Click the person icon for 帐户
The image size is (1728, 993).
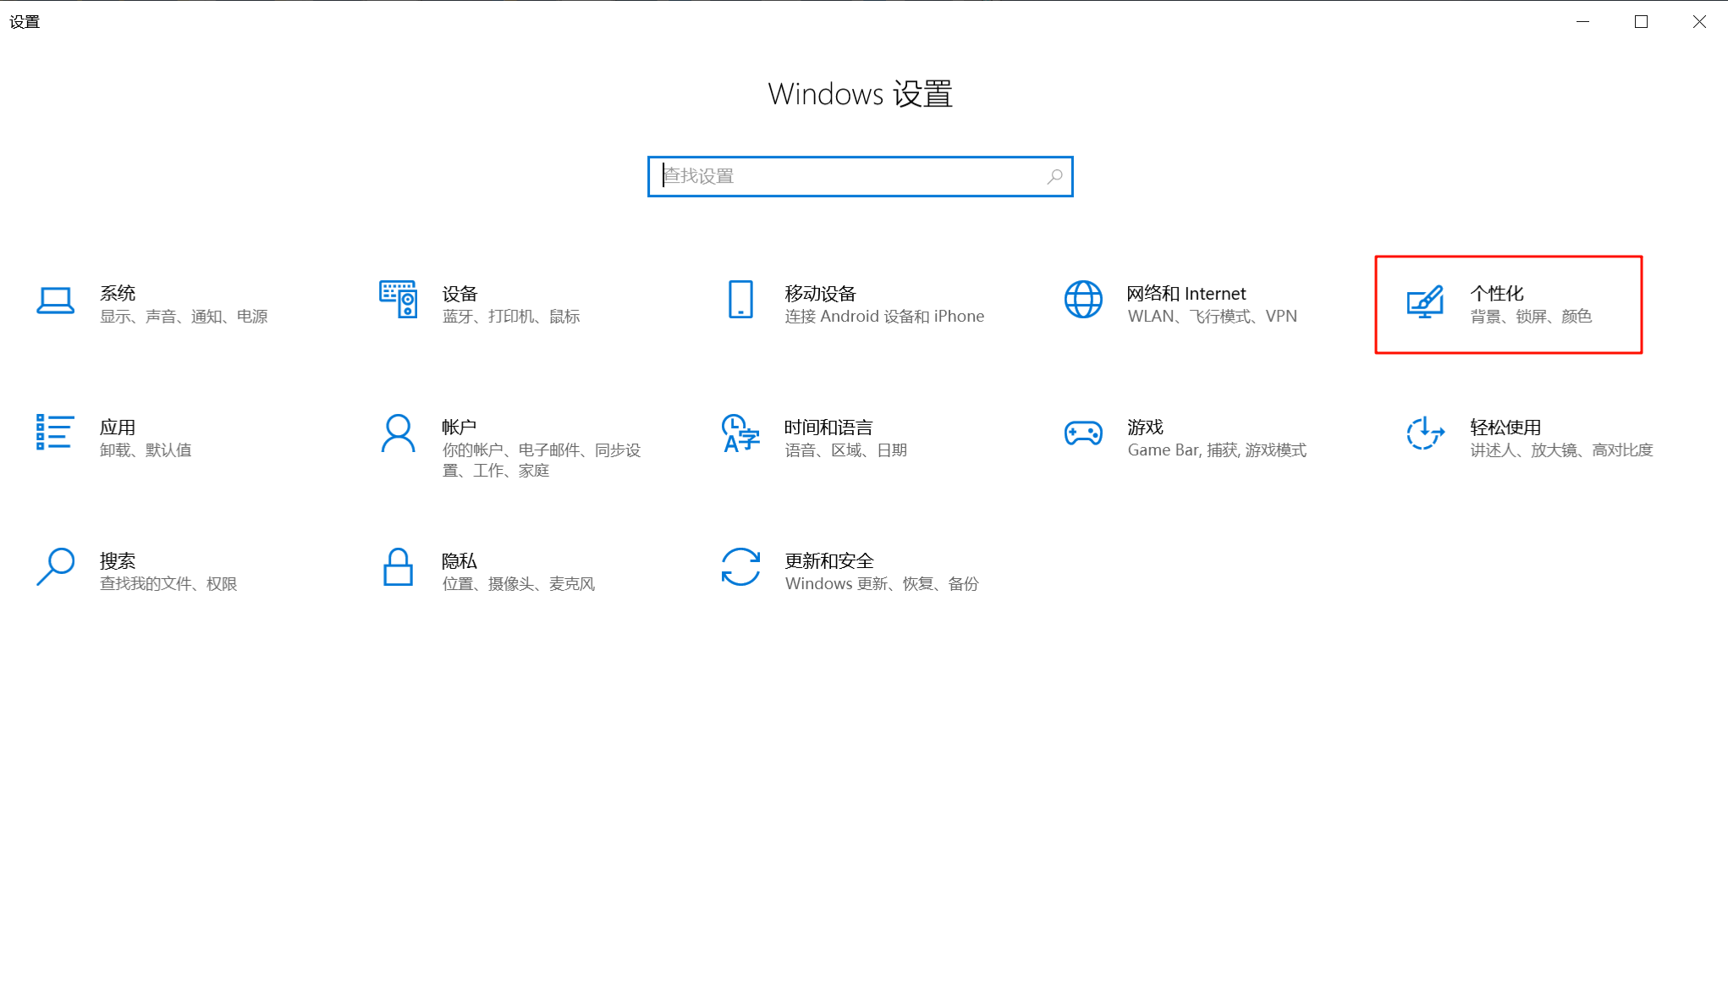click(398, 433)
